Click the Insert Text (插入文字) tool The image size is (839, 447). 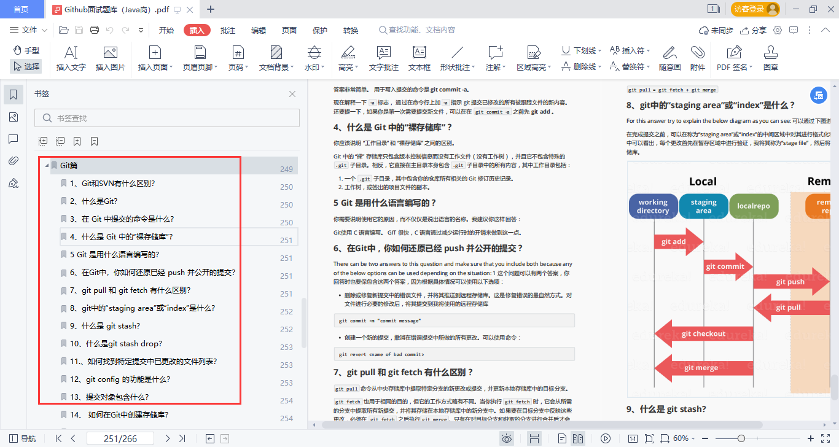71,59
